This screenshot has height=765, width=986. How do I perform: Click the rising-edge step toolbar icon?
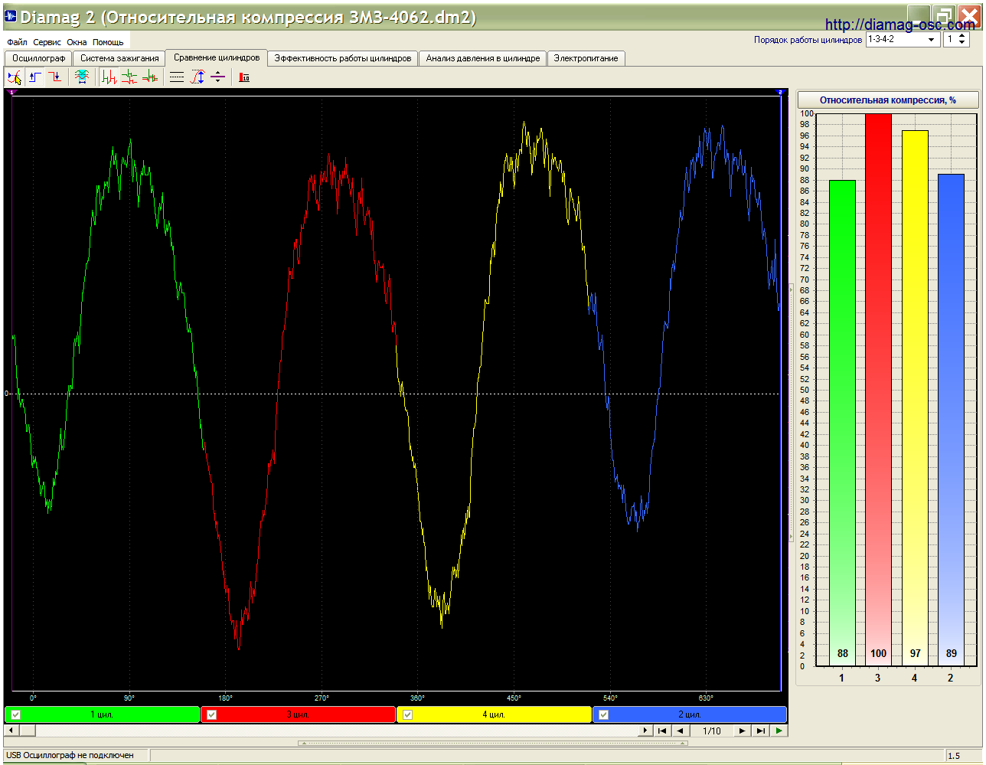coord(34,77)
